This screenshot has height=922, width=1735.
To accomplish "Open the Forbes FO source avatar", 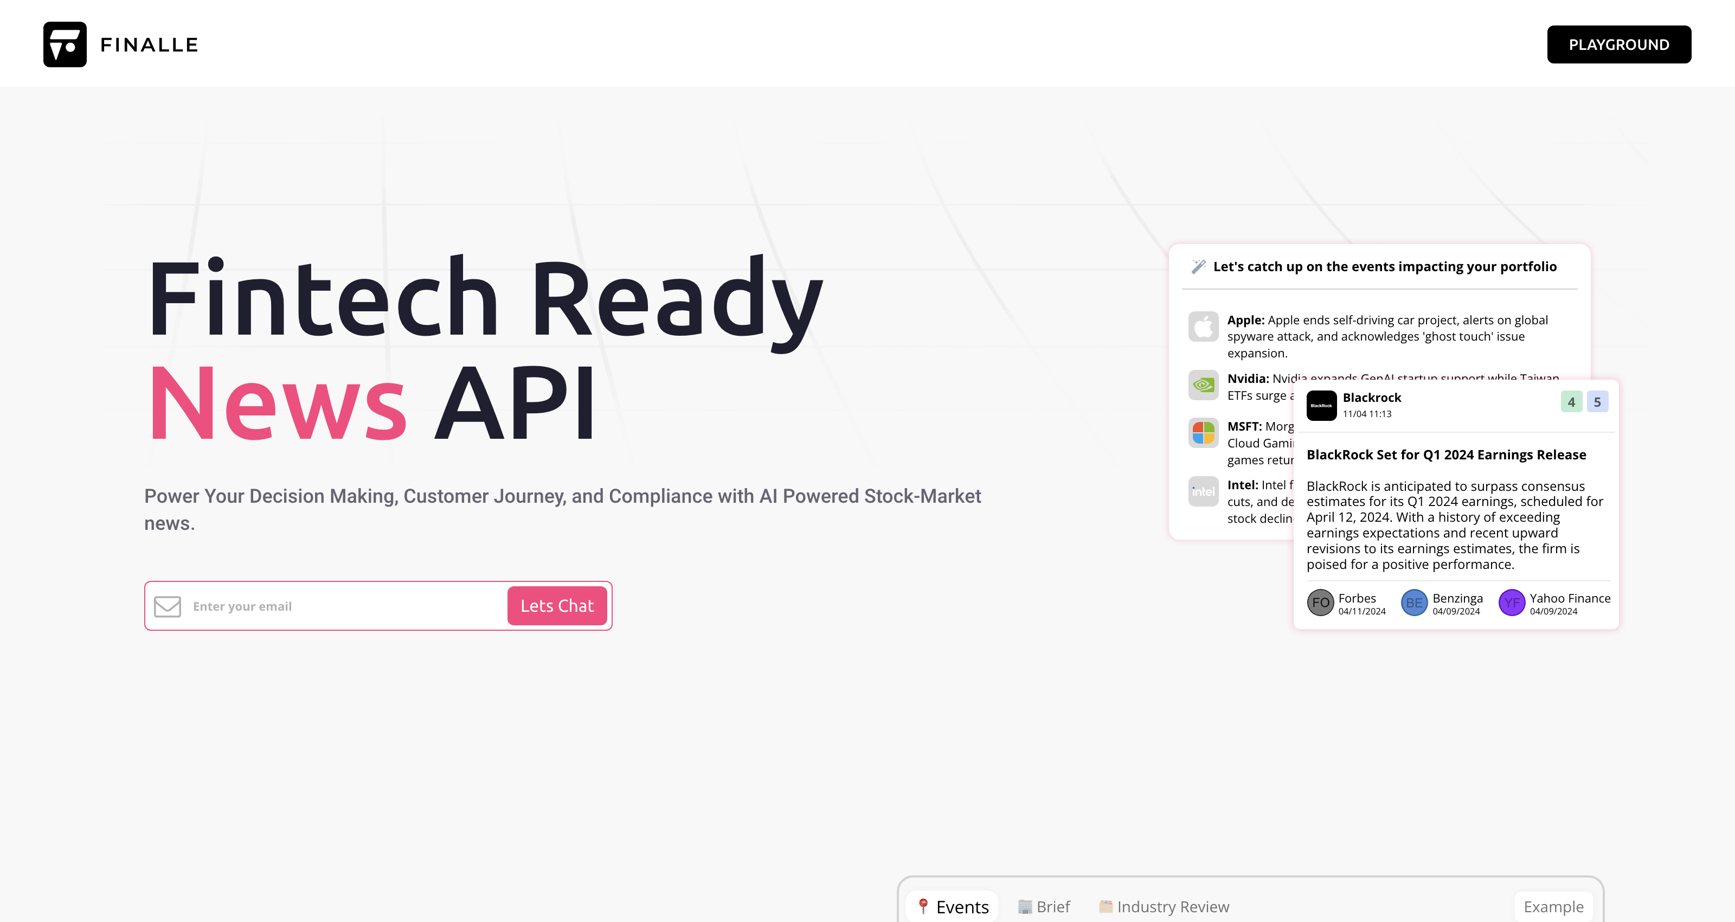I will 1320,603.
